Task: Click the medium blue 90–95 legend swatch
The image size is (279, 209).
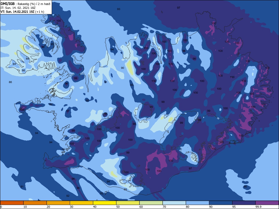Action: click(221, 203)
